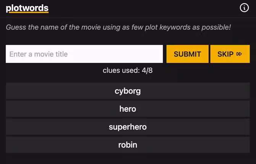Select the "cyborg" keyword row
256x164 pixels.
(x=128, y=91)
